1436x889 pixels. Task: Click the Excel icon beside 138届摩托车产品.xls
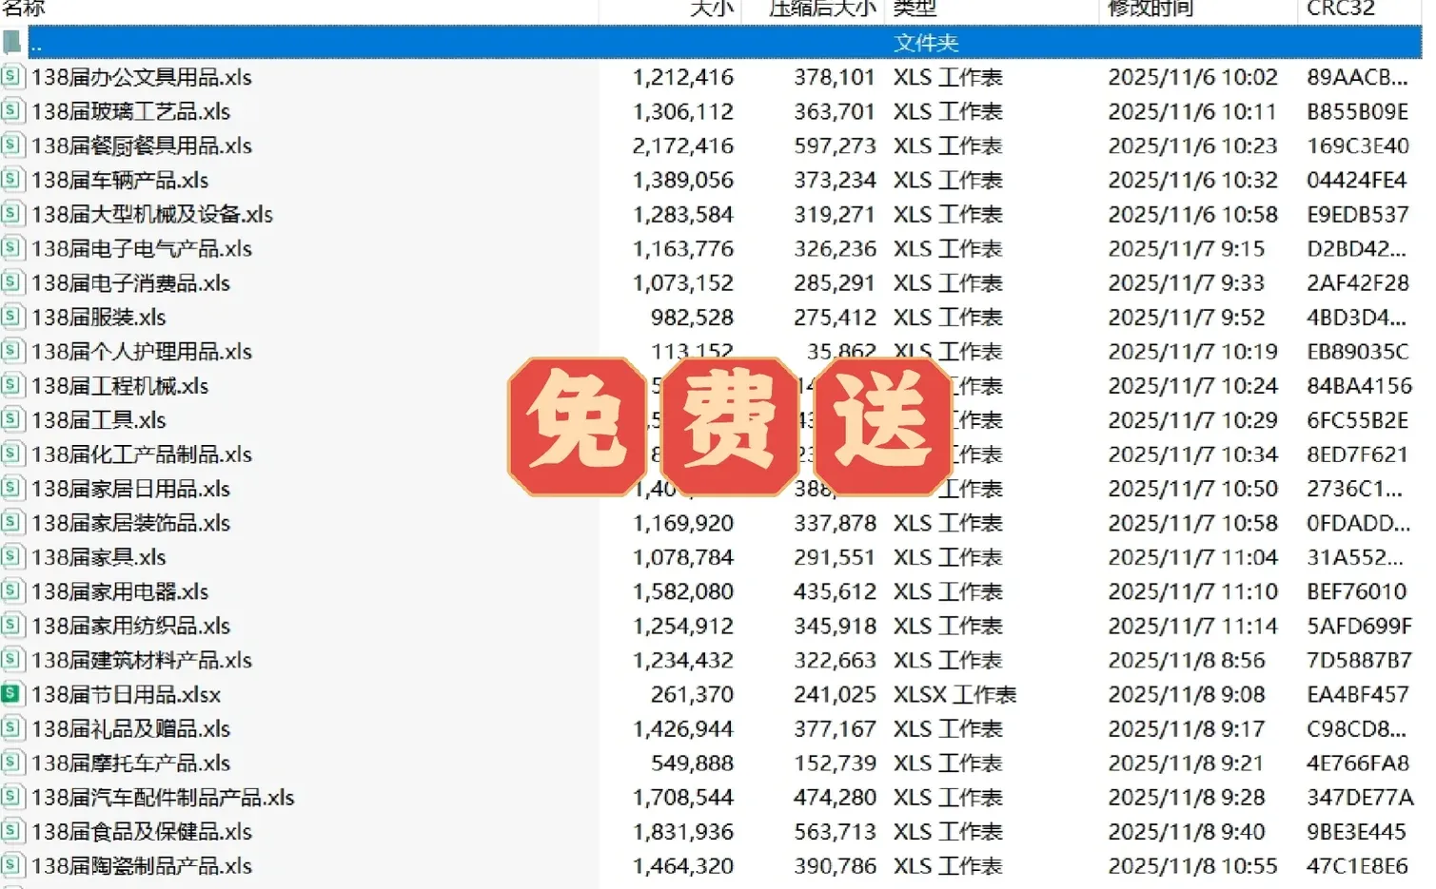[12, 763]
